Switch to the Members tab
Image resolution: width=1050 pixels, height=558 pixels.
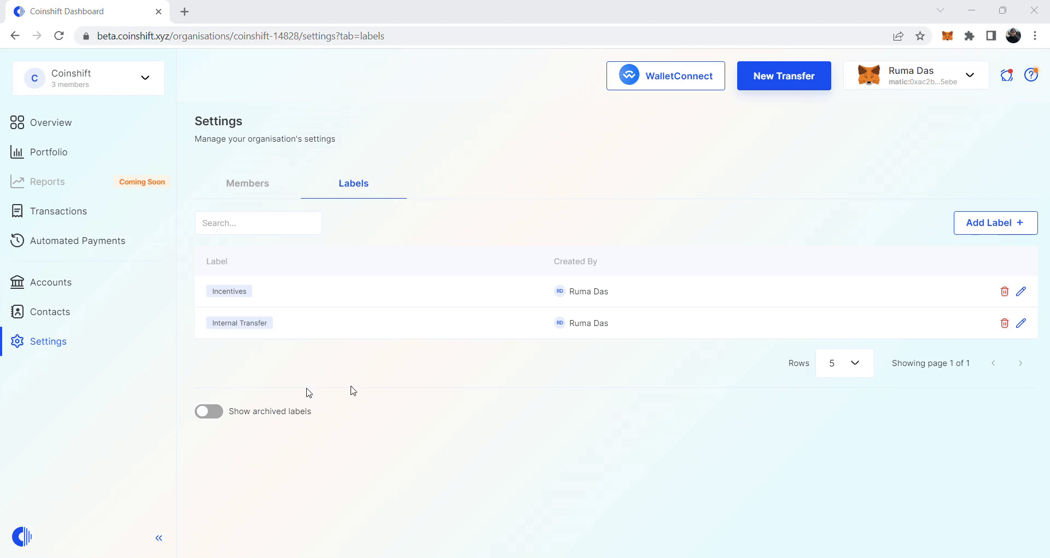[247, 183]
